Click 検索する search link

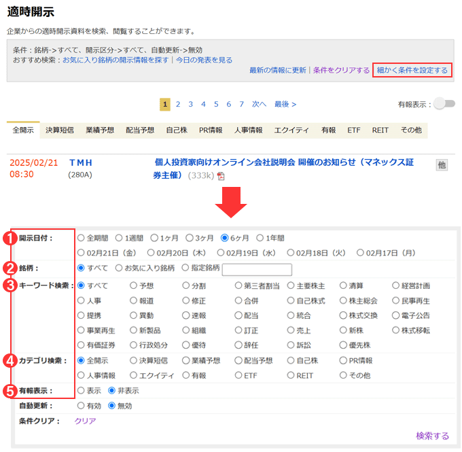pyautogui.click(x=432, y=436)
